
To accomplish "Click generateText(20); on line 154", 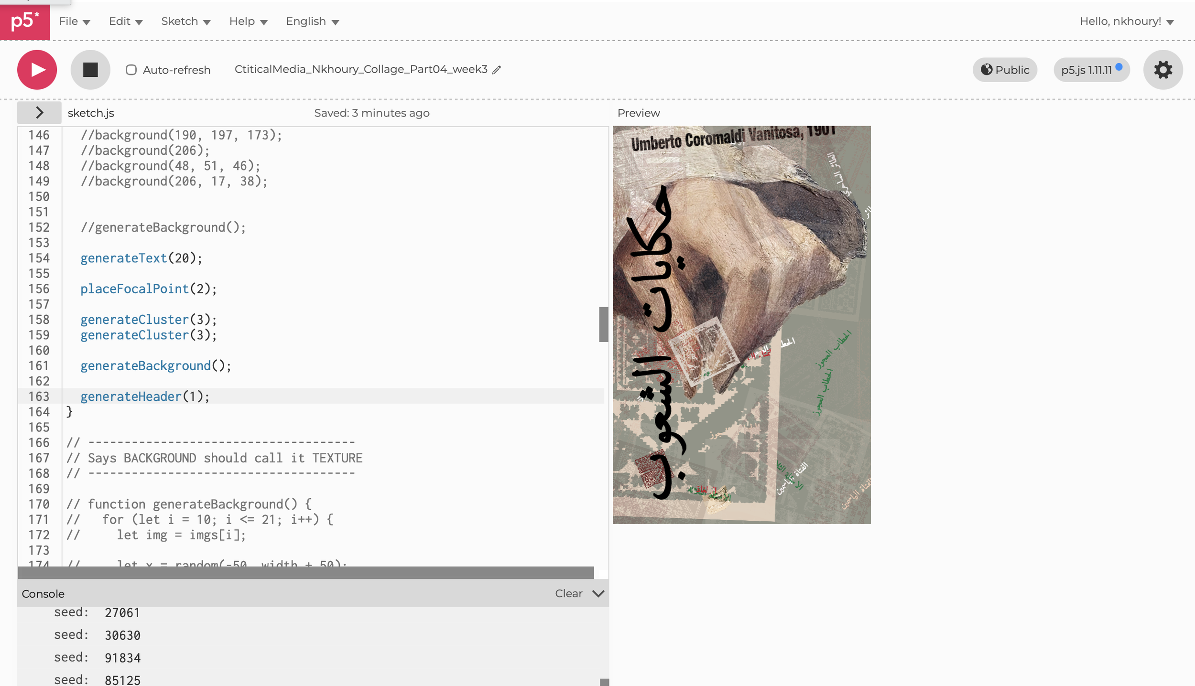I will click(141, 258).
